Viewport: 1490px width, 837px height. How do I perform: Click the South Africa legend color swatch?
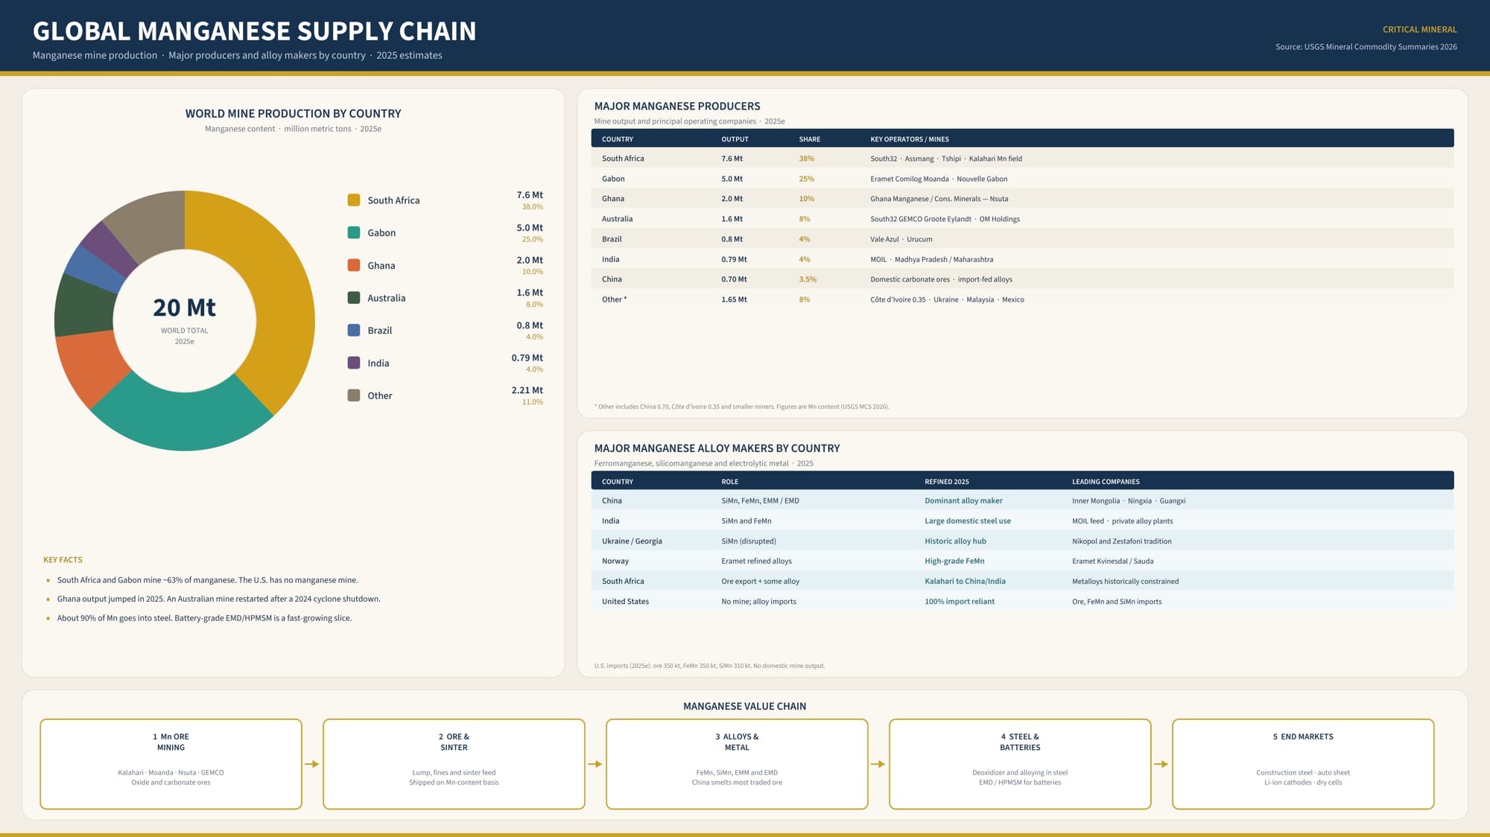pos(354,200)
